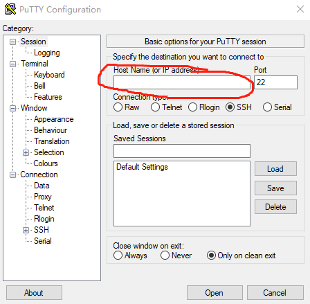Open the Translation settings category
This screenshot has width=310, height=304.
[x=52, y=141]
